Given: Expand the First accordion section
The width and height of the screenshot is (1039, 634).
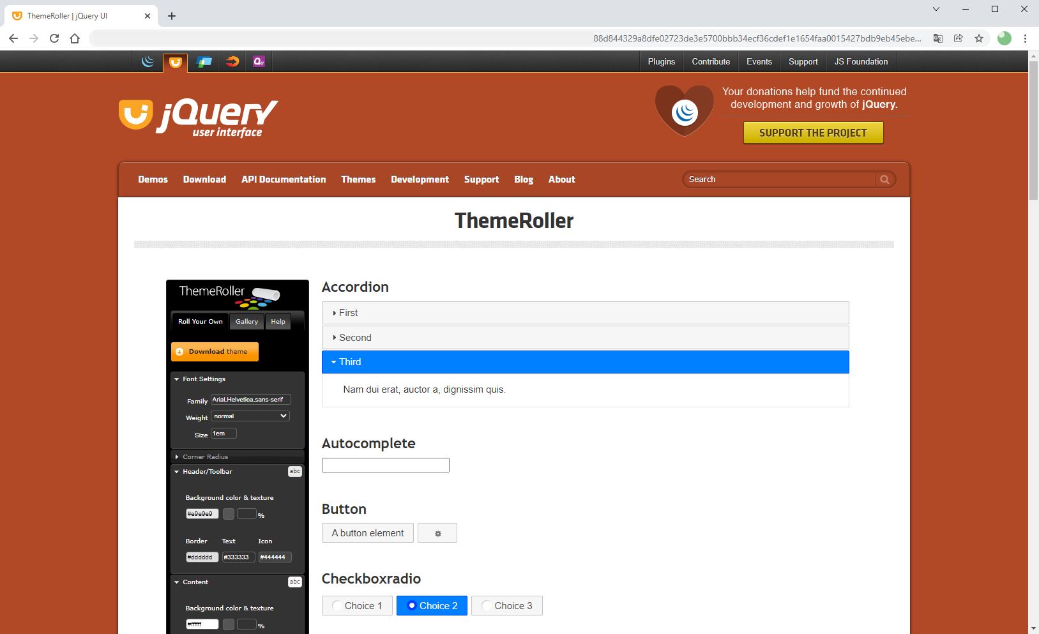Looking at the screenshot, I should (586, 313).
